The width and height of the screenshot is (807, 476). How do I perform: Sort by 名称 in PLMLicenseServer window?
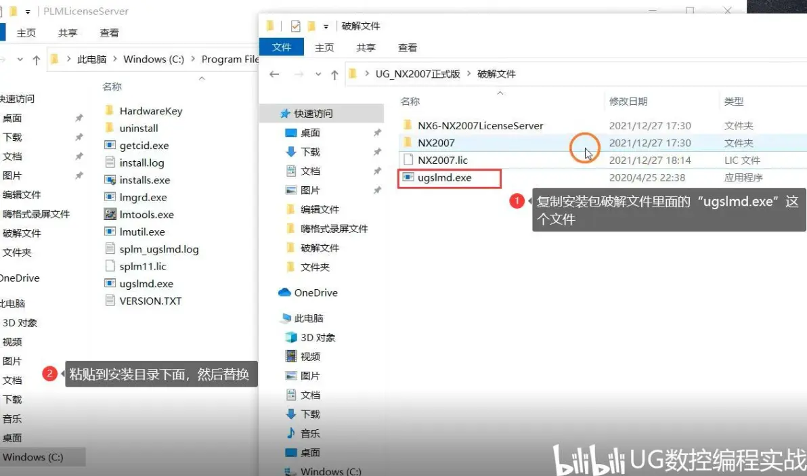click(x=112, y=87)
